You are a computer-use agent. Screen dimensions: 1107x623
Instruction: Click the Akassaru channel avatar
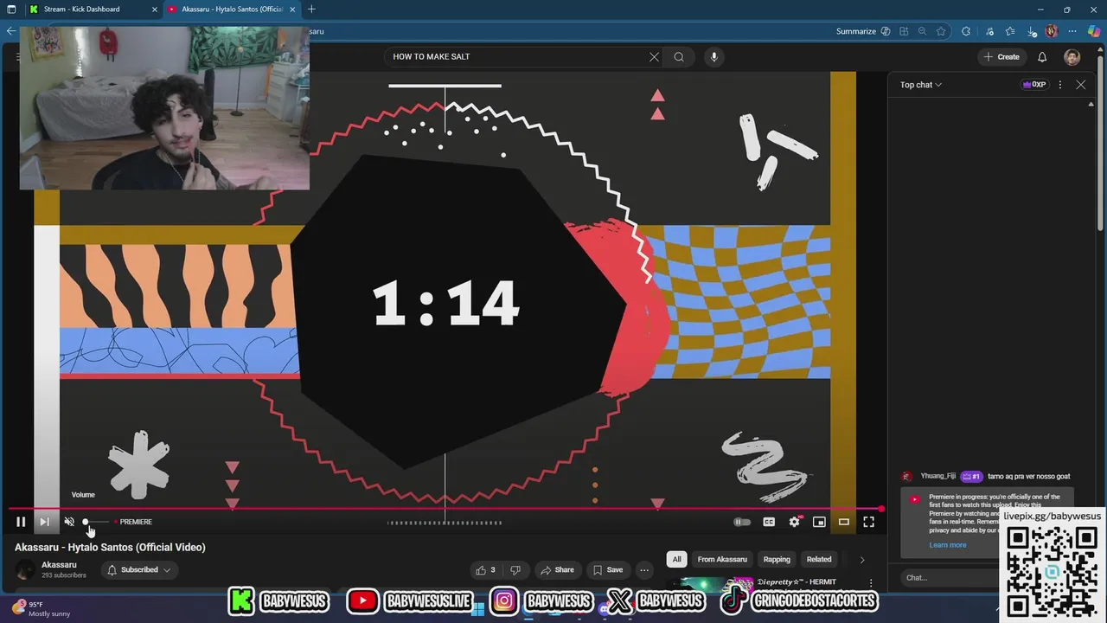coord(26,569)
